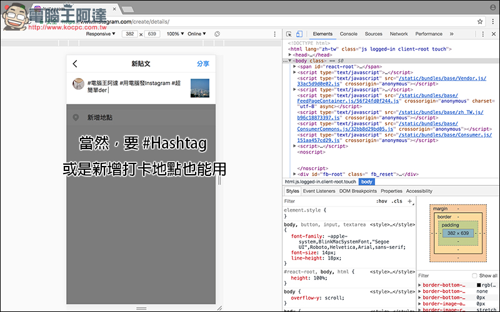
Task: Click the Styles Filter input field
Action: [329, 201]
